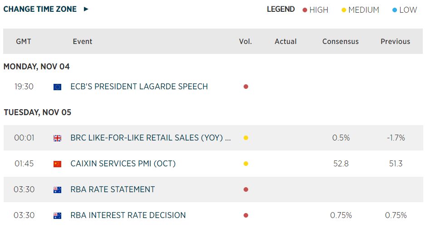Click the GMT column header
Screen dimensions: 426x228
tap(24, 41)
